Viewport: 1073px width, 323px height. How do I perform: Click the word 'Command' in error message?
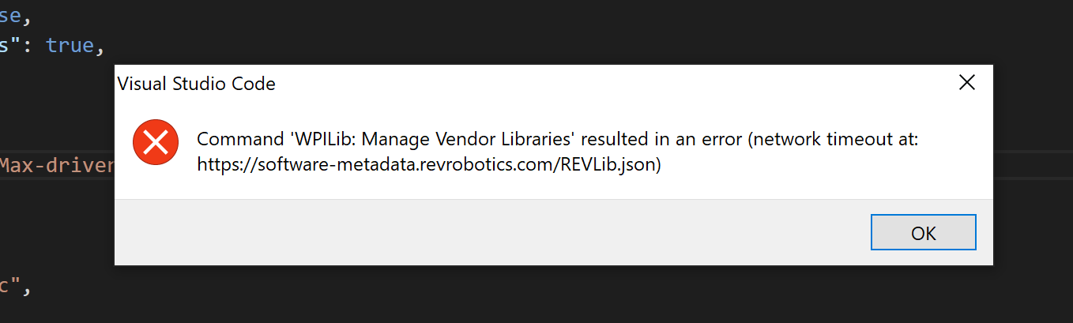[x=237, y=140]
